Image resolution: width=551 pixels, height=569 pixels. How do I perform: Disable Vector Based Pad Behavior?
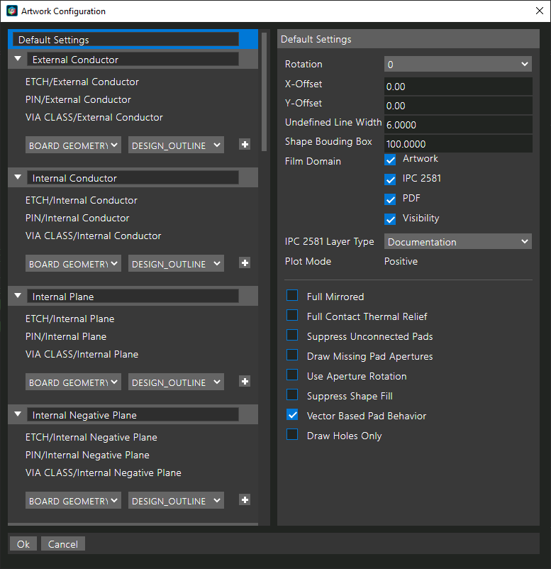point(292,414)
